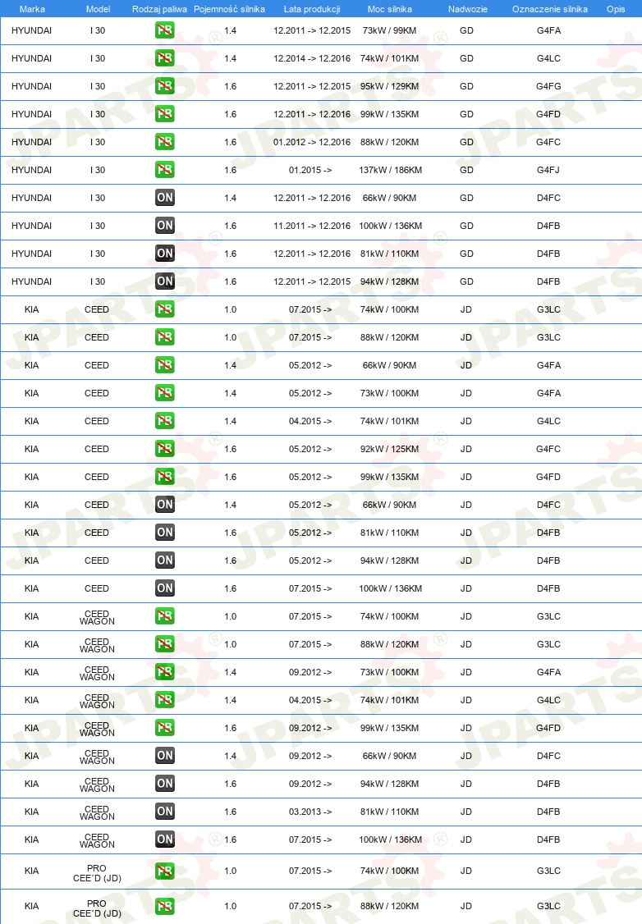
Task: Click petrol icon in Kia CEED 1.4 66kW/90KM row
Action: pyautogui.click(x=164, y=365)
